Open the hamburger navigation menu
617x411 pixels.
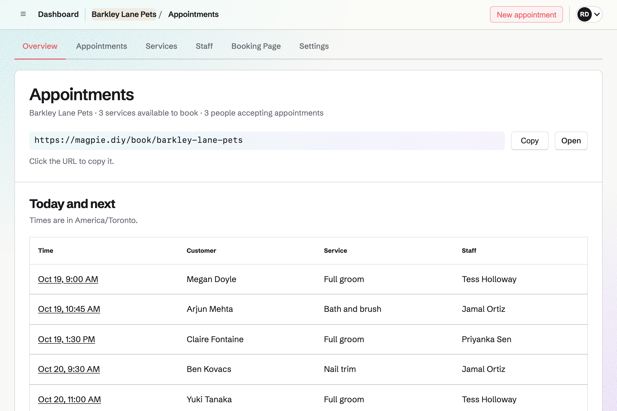click(23, 14)
